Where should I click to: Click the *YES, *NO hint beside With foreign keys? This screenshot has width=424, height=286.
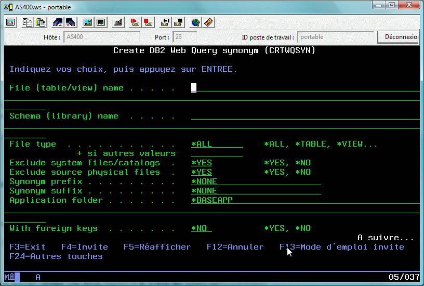click(x=287, y=228)
